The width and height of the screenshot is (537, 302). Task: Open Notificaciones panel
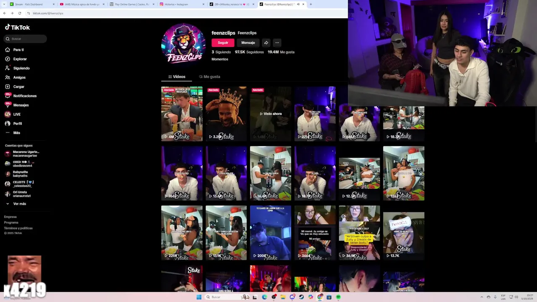pos(21,96)
